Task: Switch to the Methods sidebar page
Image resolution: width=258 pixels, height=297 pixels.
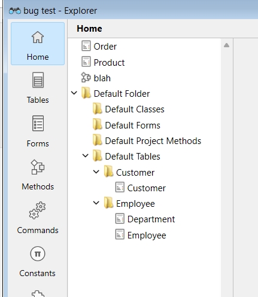Action: pyautogui.click(x=38, y=174)
